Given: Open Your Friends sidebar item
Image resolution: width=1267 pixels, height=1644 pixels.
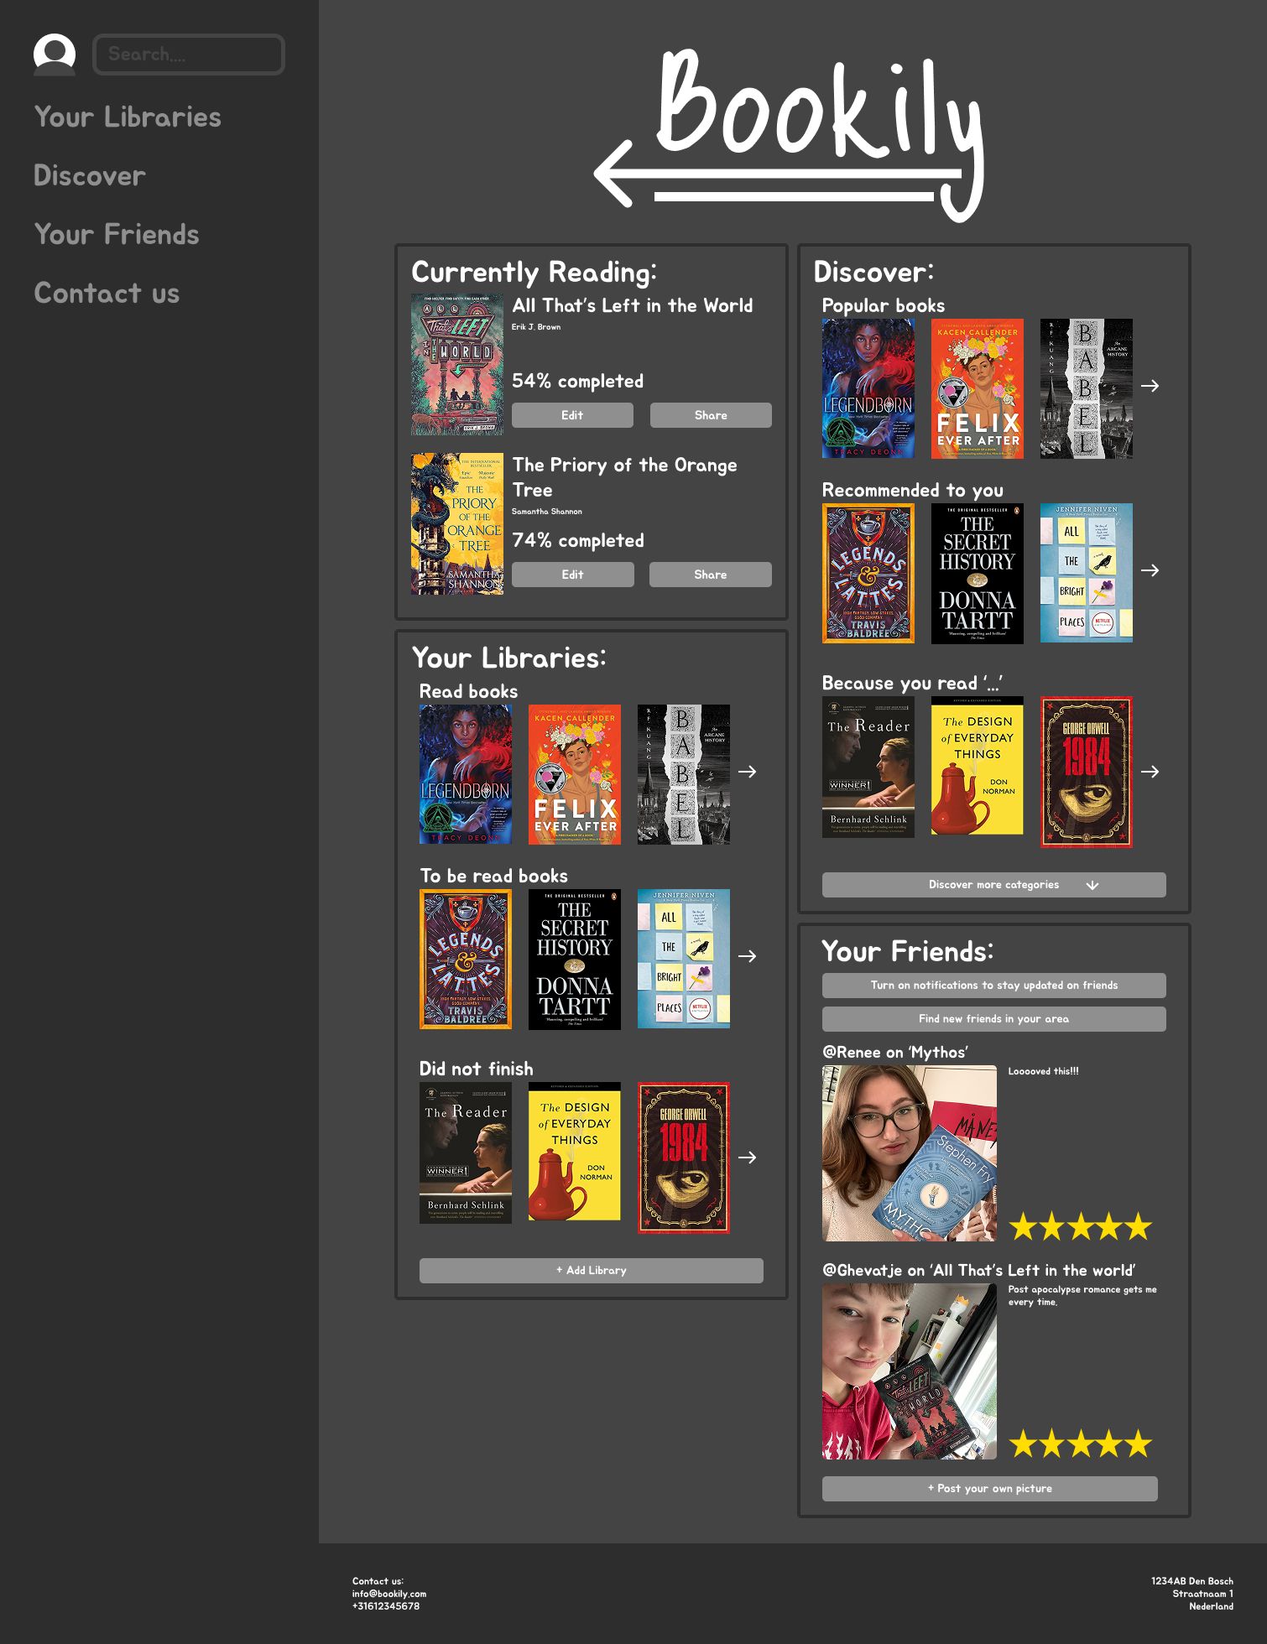Looking at the screenshot, I should point(117,235).
